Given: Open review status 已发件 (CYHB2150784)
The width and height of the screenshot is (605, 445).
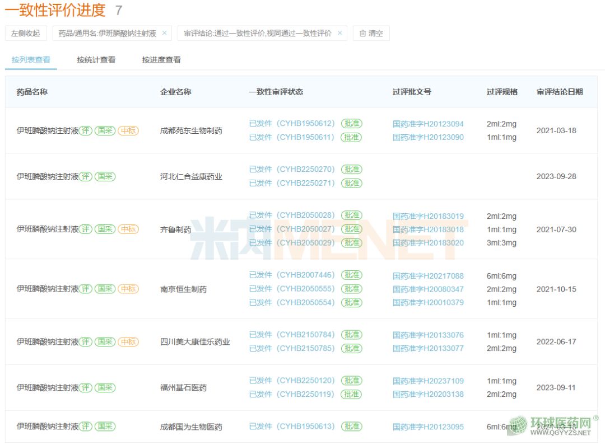Looking at the screenshot, I should (291, 335).
